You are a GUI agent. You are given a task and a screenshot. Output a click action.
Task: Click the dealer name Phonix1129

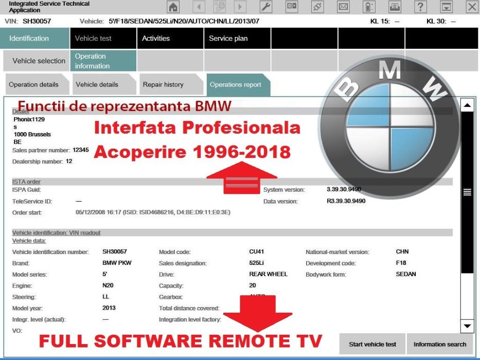29,119
